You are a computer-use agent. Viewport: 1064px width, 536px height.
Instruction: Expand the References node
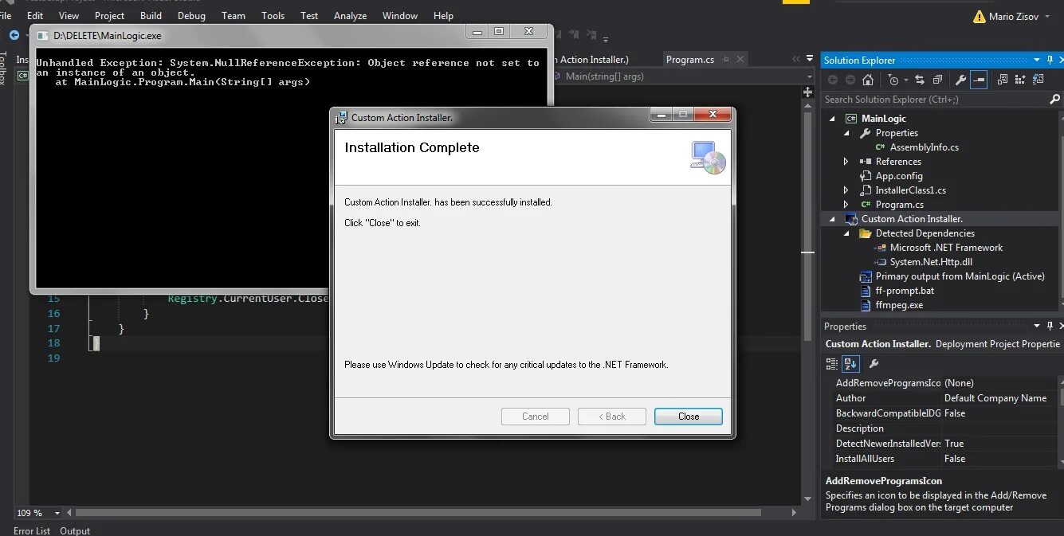(846, 162)
